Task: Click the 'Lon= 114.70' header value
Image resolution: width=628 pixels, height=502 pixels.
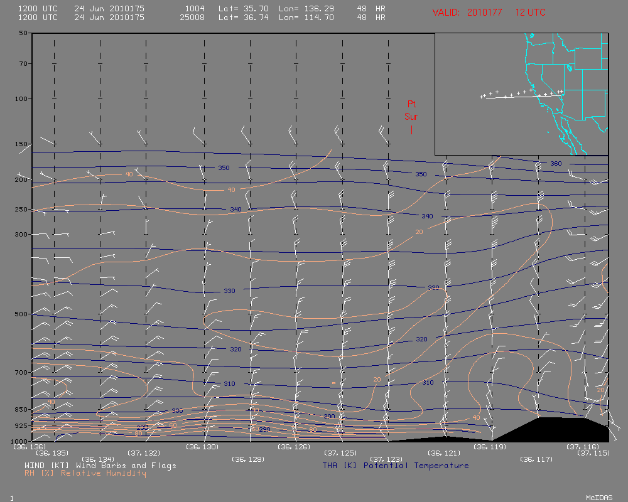Action: point(306,17)
